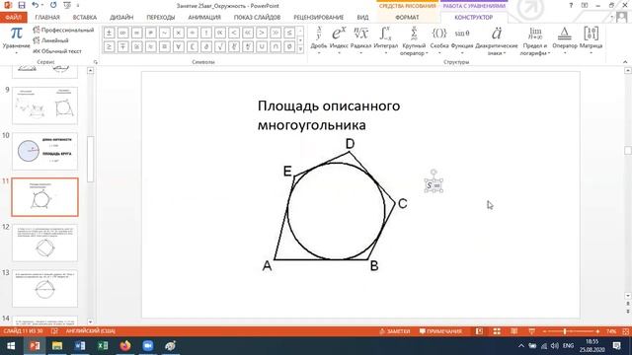Toggle the ПРИМЕЧАНИЯ comments pane
This screenshot has width=632, height=355.
pyautogui.click(x=440, y=331)
